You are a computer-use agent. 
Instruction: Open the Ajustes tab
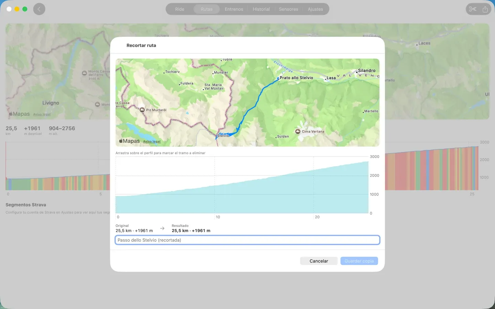coord(315,9)
